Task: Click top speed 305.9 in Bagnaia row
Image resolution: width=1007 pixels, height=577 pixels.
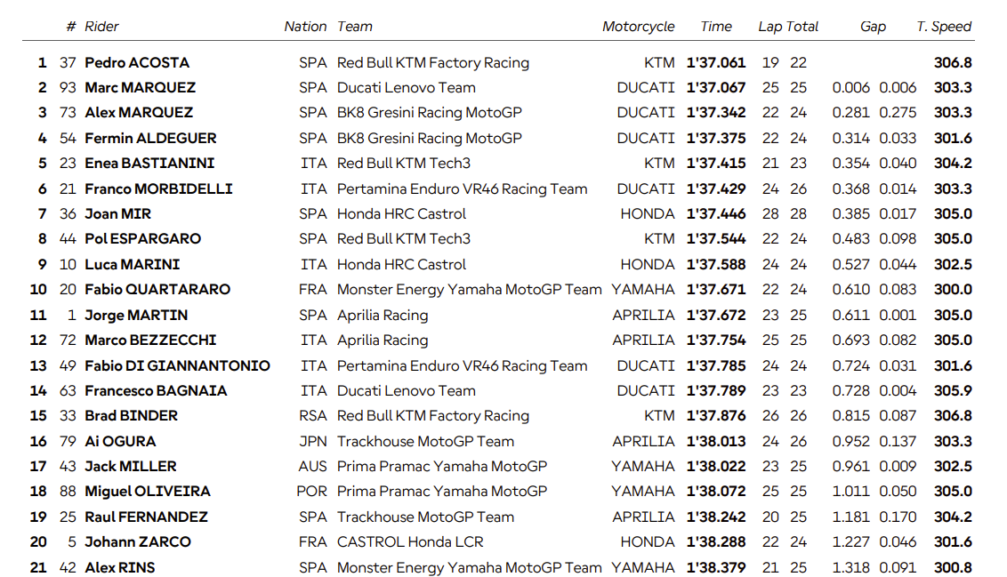Action: [x=953, y=391]
